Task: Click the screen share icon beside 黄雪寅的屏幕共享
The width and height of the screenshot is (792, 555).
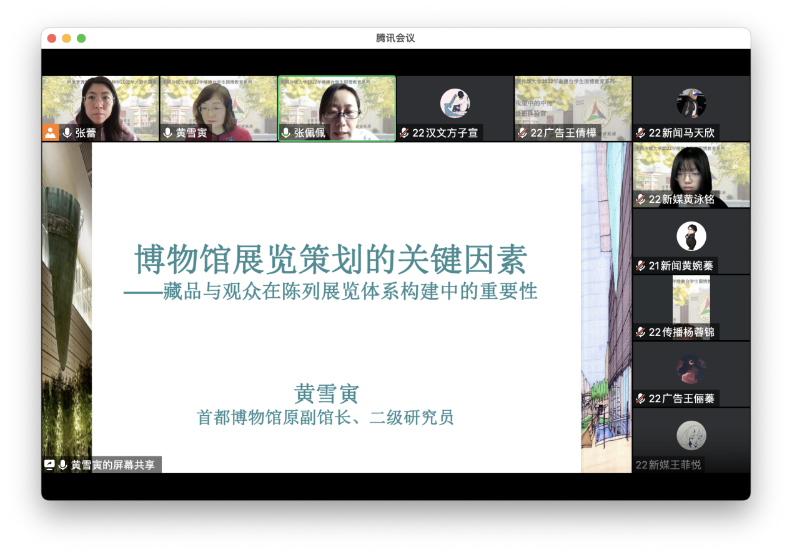Action: click(49, 464)
